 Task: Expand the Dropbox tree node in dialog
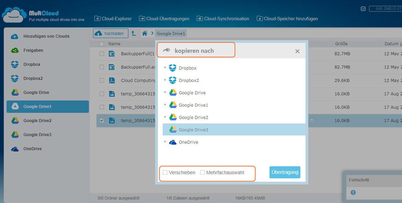165,68
